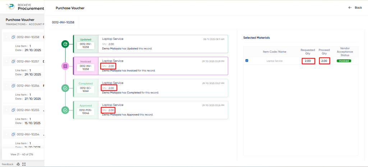368x167 pixels.
Task: Tick the checkbox for voucher 0012-INV-10255
Action: [6, 110]
